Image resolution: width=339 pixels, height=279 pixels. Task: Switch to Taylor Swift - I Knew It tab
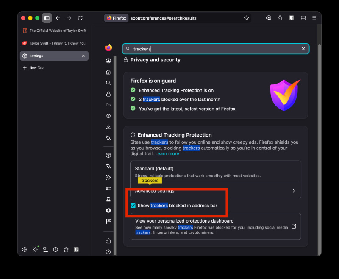(x=54, y=43)
